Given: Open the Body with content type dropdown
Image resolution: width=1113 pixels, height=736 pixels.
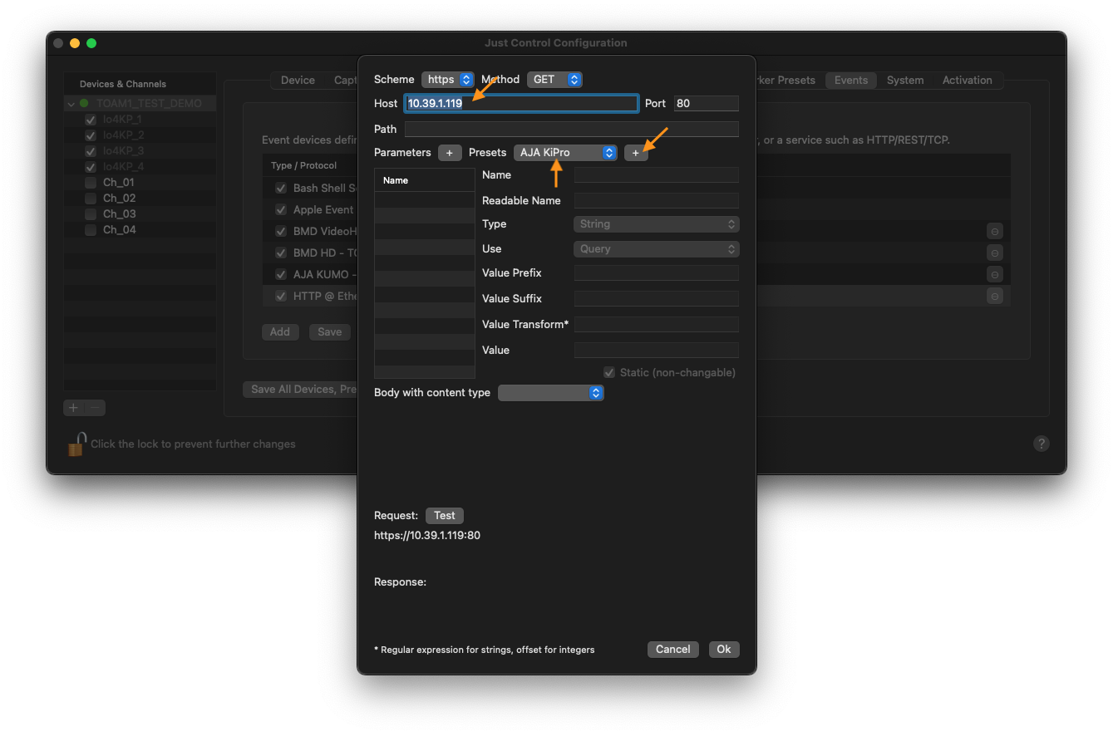Looking at the screenshot, I should [x=550, y=393].
